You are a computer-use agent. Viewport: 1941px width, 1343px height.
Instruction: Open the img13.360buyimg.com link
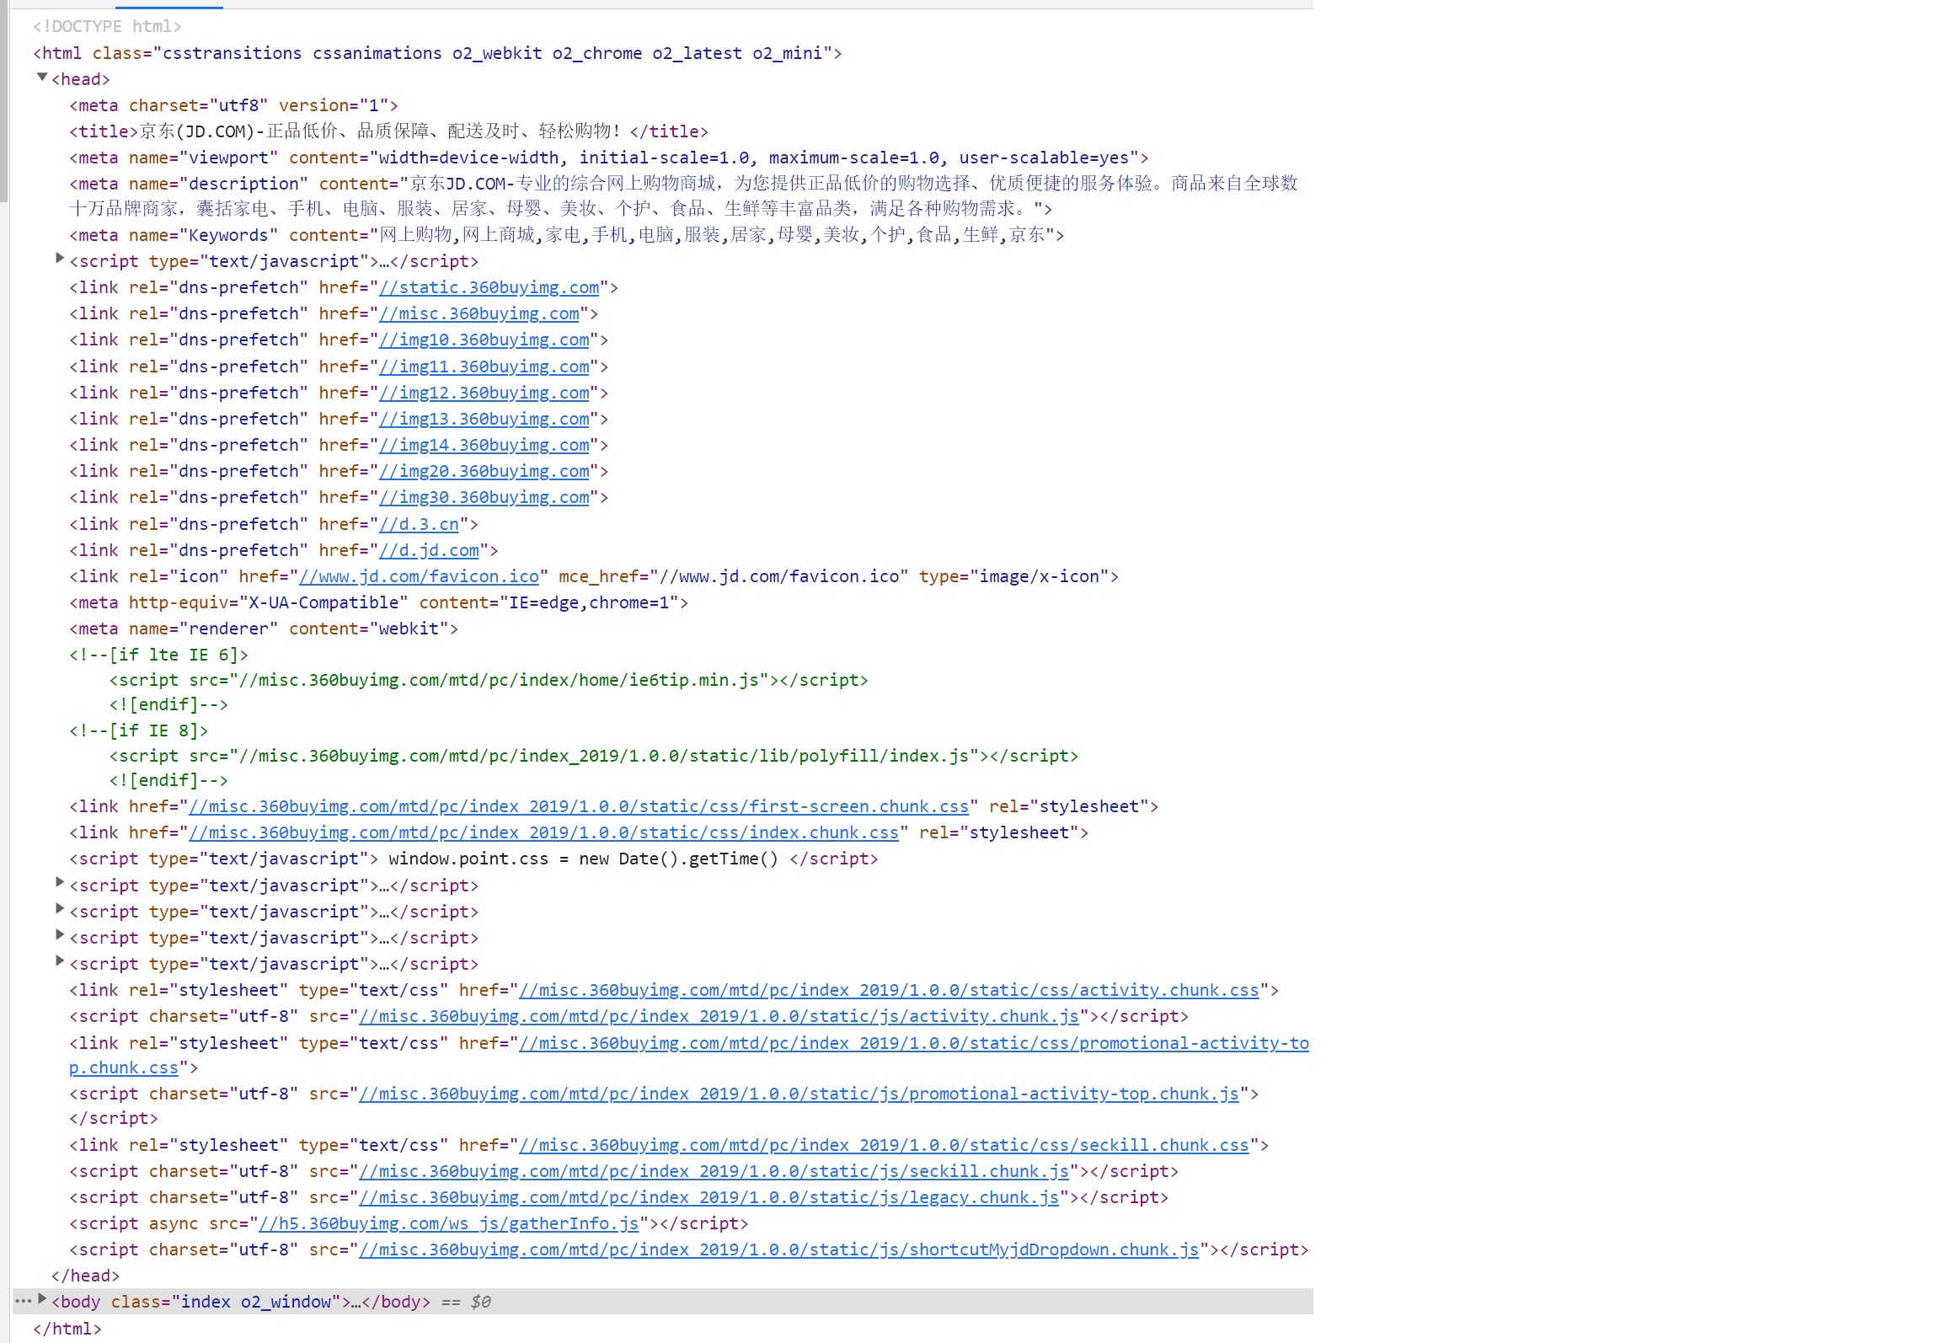click(484, 420)
